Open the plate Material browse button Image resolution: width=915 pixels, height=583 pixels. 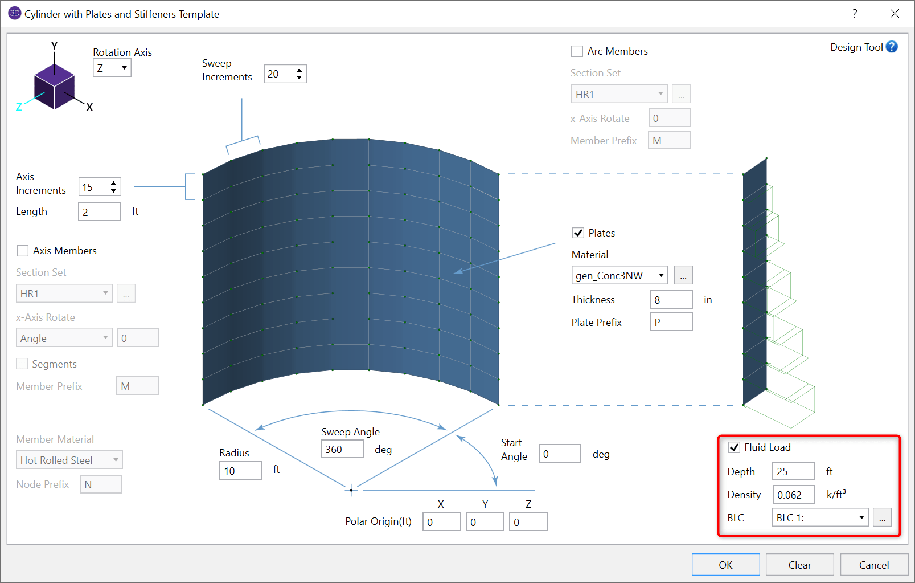tap(683, 275)
